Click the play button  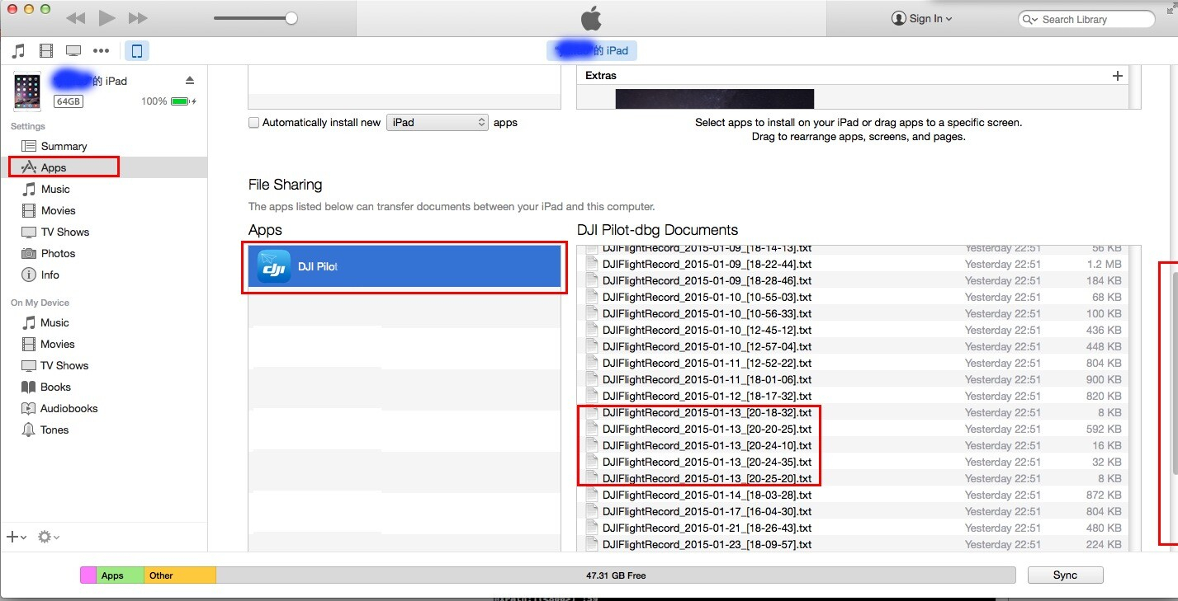(106, 18)
